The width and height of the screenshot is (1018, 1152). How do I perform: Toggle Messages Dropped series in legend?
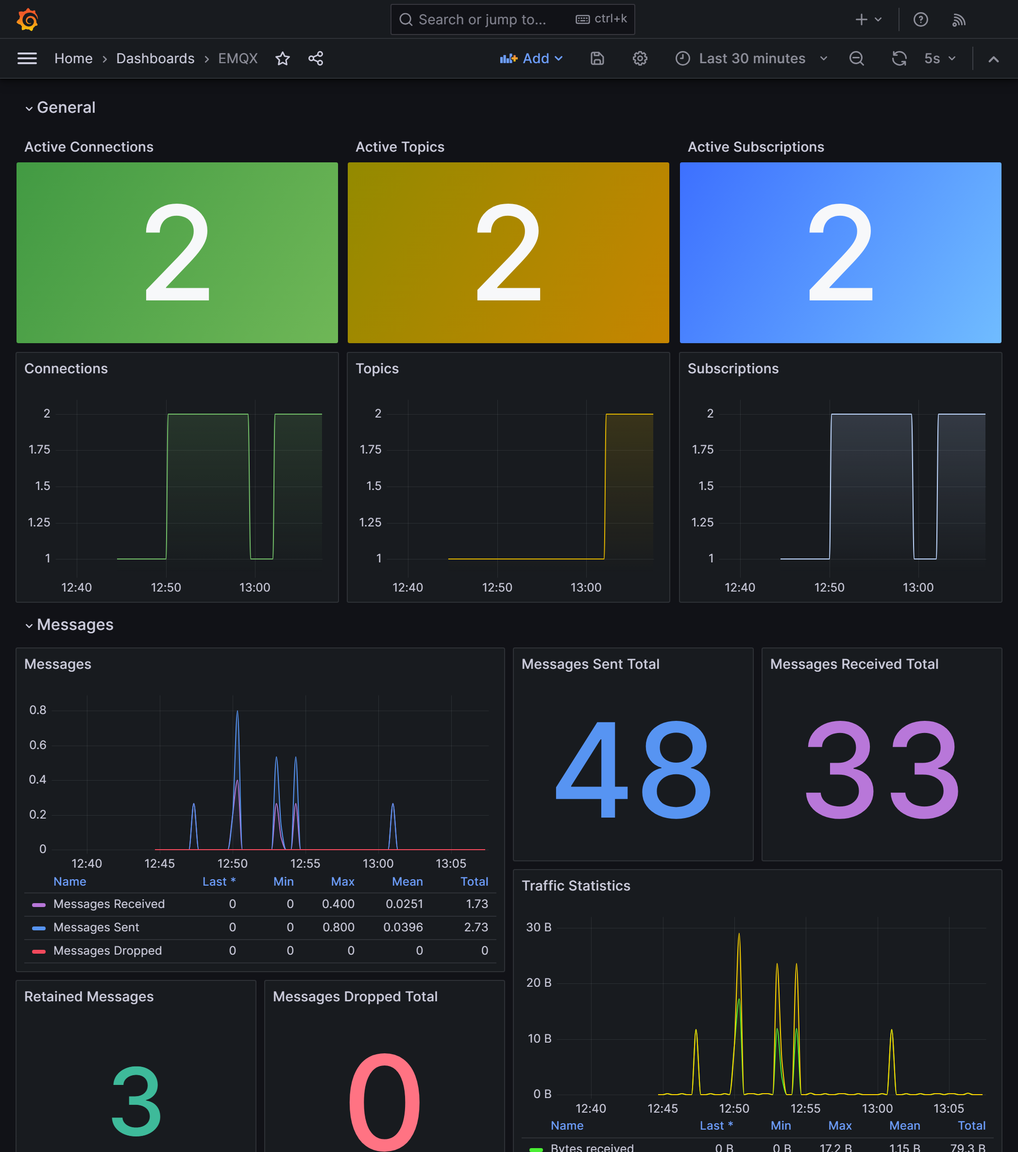click(x=107, y=951)
